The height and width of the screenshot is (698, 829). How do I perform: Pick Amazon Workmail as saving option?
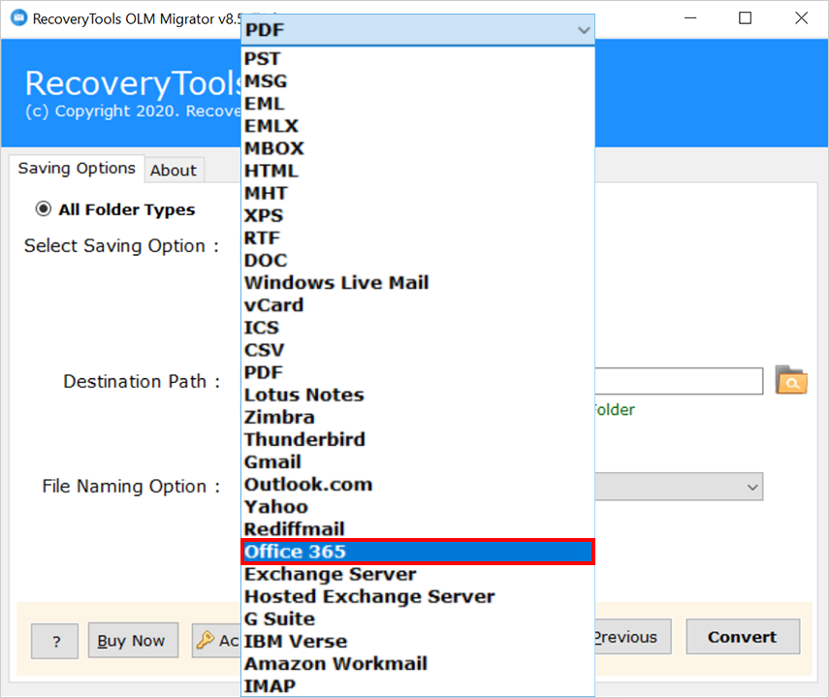pyautogui.click(x=418, y=664)
